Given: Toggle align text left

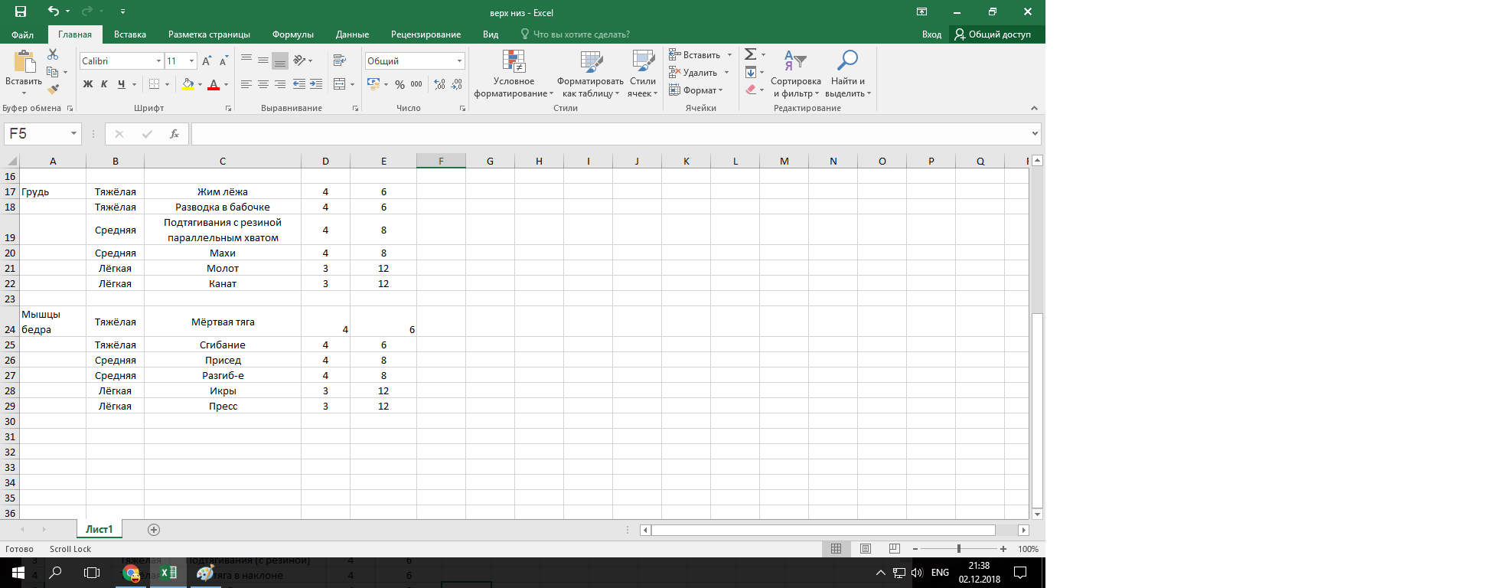Looking at the screenshot, I should (246, 84).
